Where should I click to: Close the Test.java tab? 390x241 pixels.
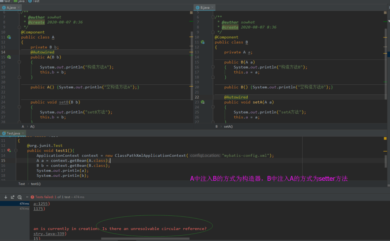23,133
